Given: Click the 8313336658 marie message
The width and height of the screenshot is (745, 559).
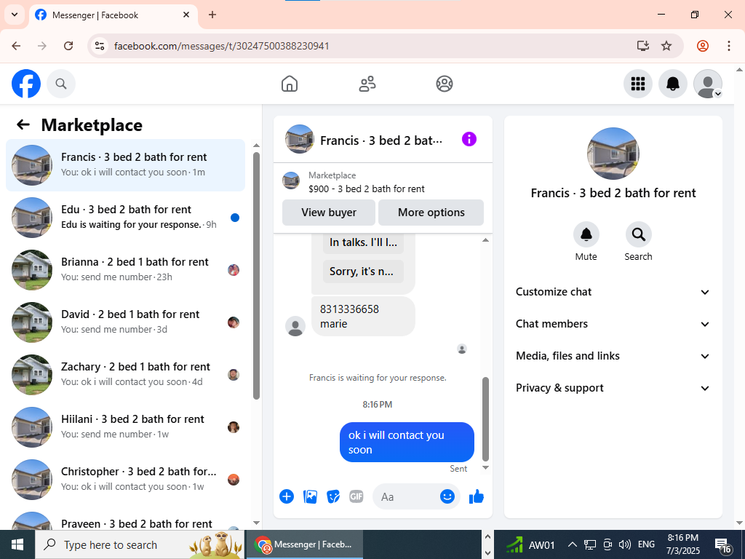Looking at the screenshot, I should (x=363, y=317).
